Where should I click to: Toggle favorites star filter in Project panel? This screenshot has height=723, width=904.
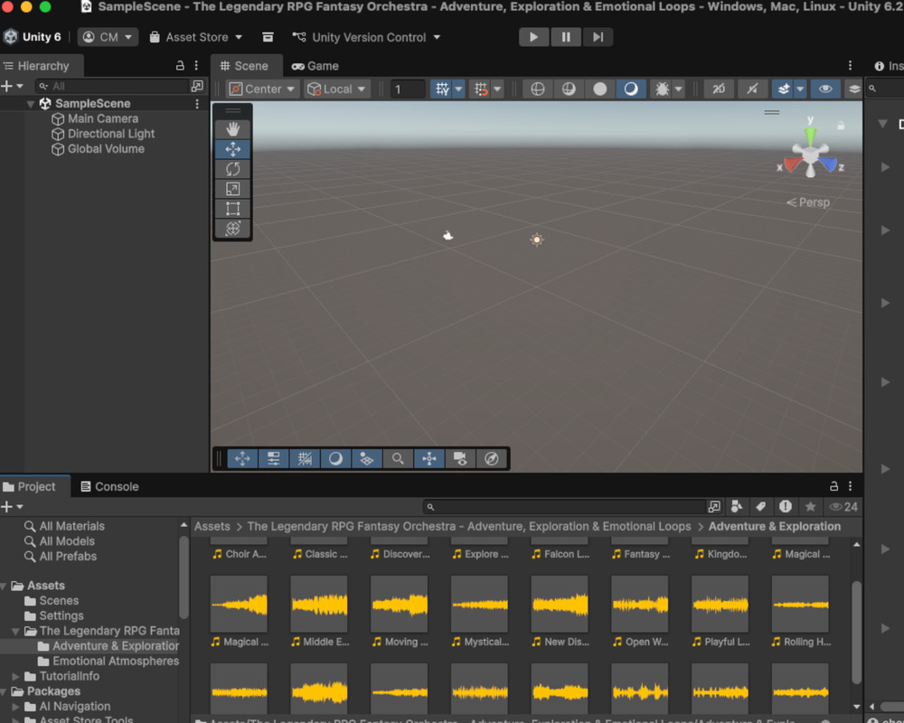pos(810,507)
